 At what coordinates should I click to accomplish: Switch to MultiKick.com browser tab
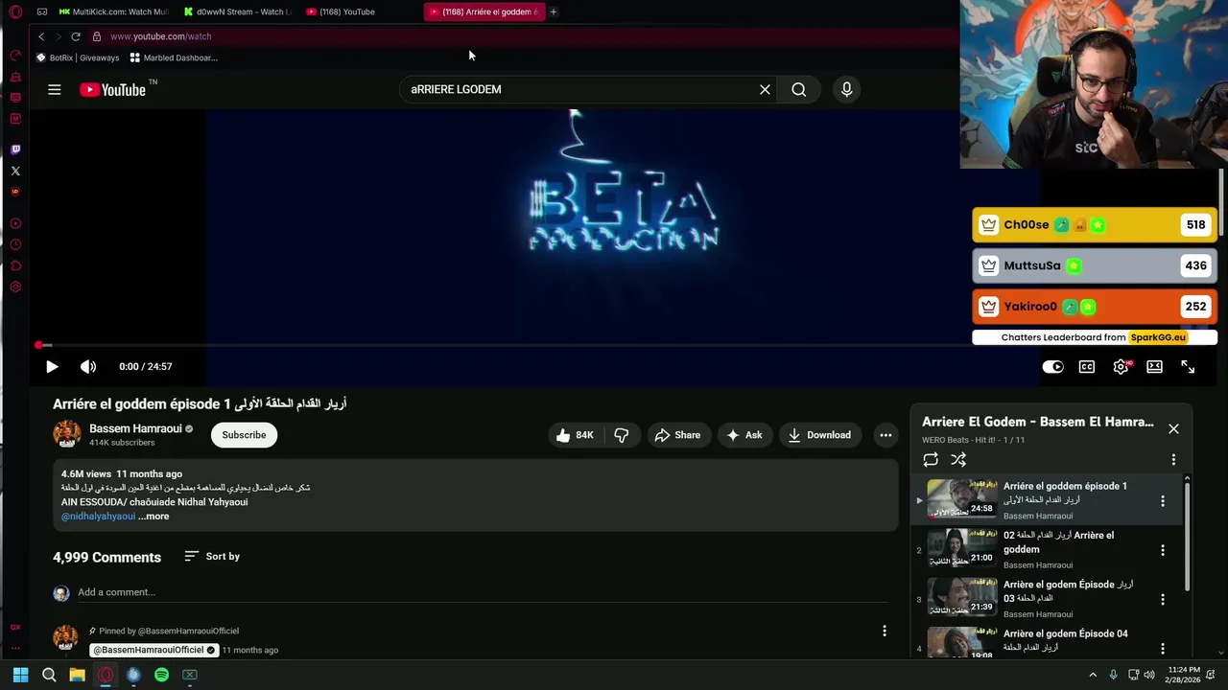pos(113,11)
